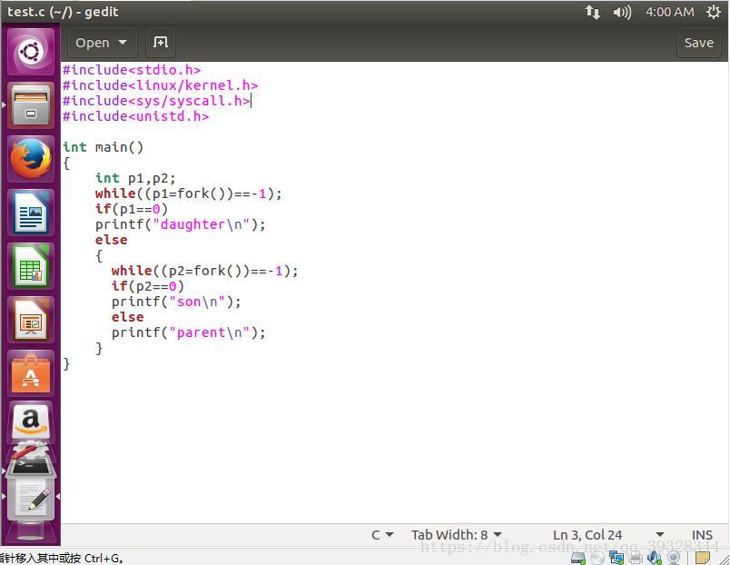Click the #include<linux/kernel.h> line
This screenshot has height=565, width=730.
[x=160, y=85]
